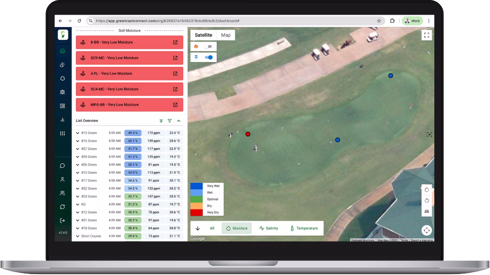Click the #10 Green 113 ppm value
This screenshot has height=275, width=490.
(154, 172)
